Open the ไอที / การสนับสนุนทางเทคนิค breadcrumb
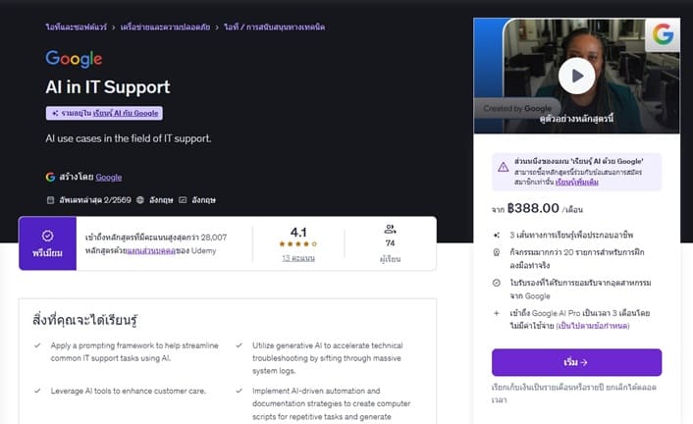The height and width of the screenshot is (424, 693). [x=275, y=26]
